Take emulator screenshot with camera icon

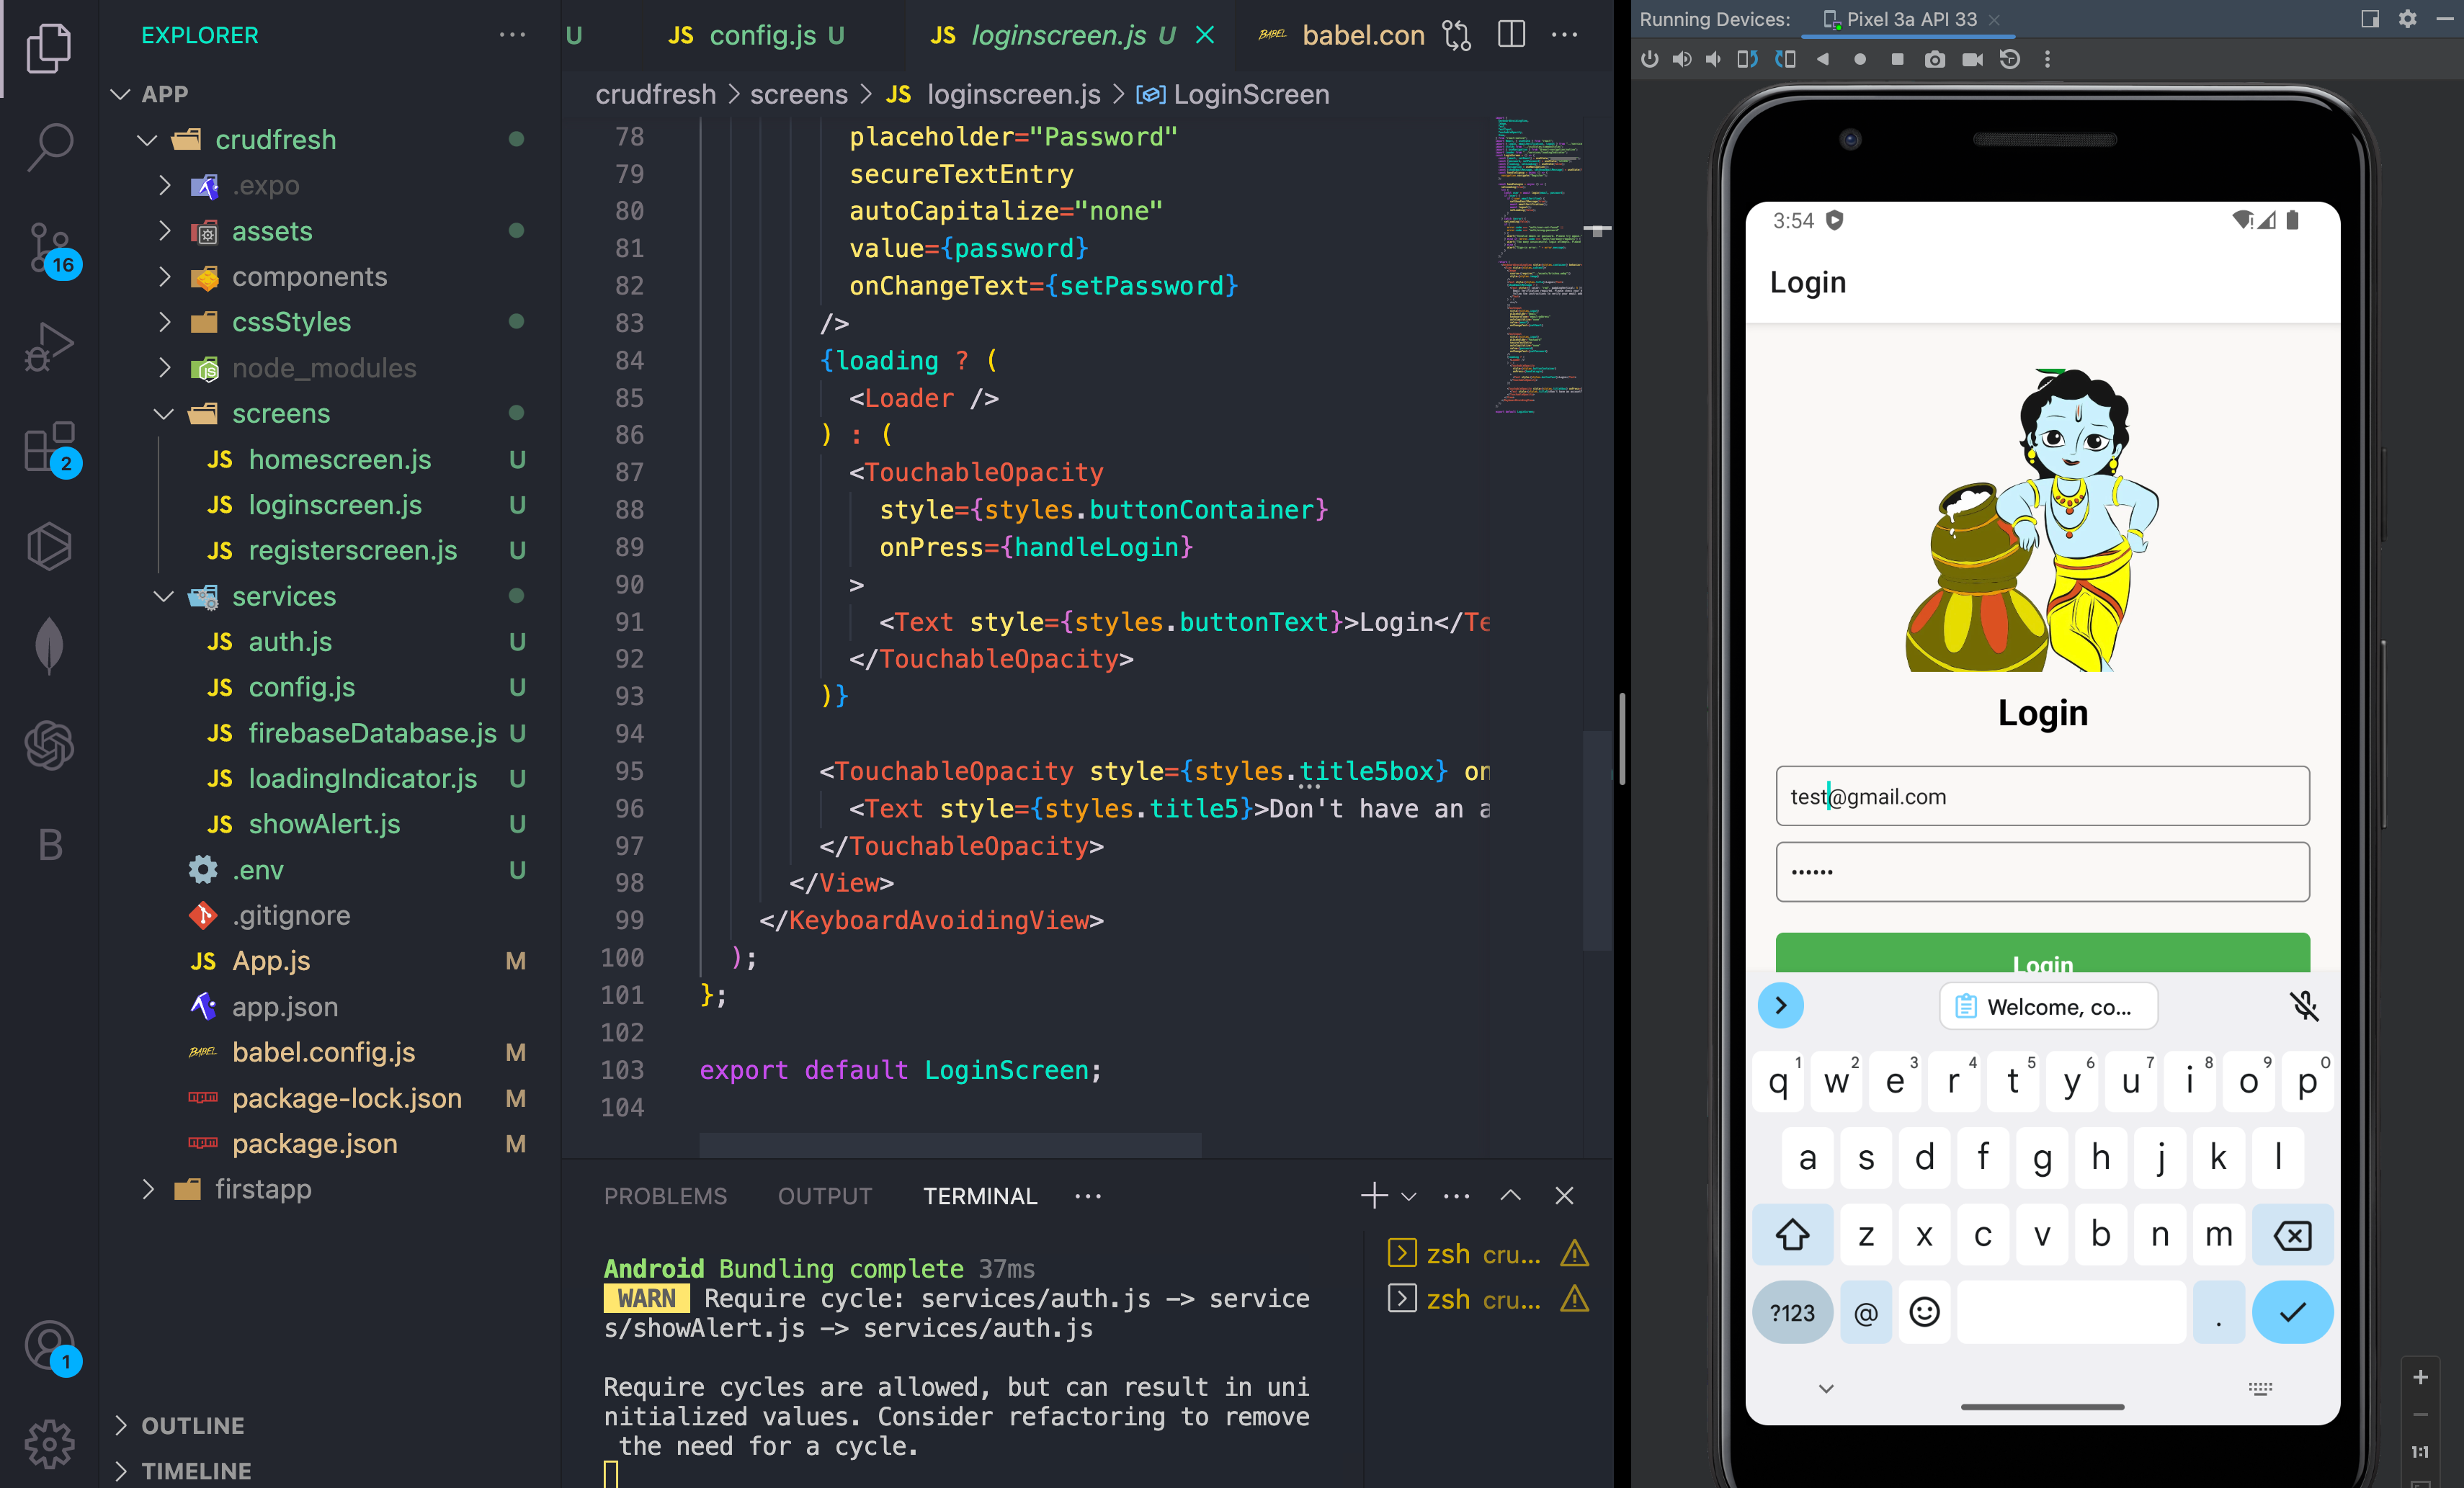(1935, 60)
